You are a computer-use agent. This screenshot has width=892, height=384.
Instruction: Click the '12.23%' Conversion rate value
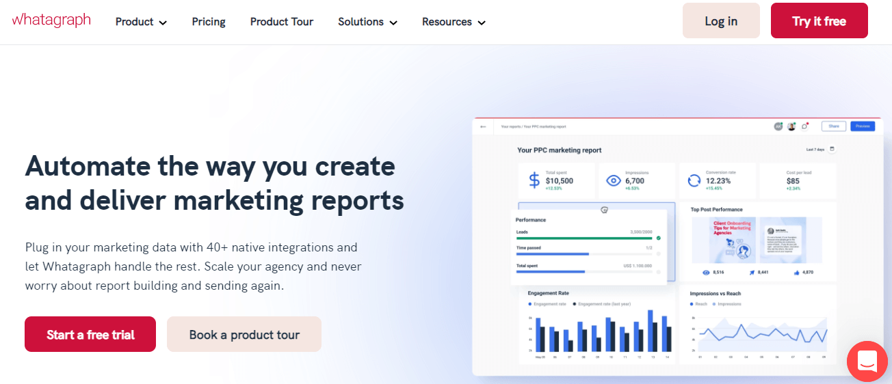point(719,181)
